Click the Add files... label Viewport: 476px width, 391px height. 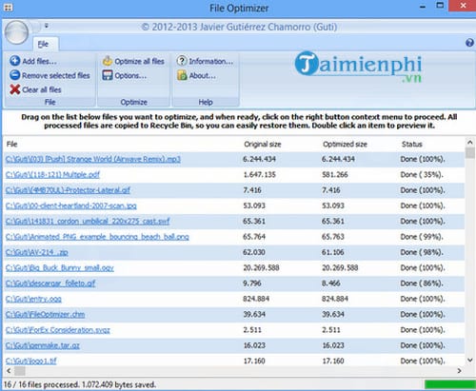point(39,61)
